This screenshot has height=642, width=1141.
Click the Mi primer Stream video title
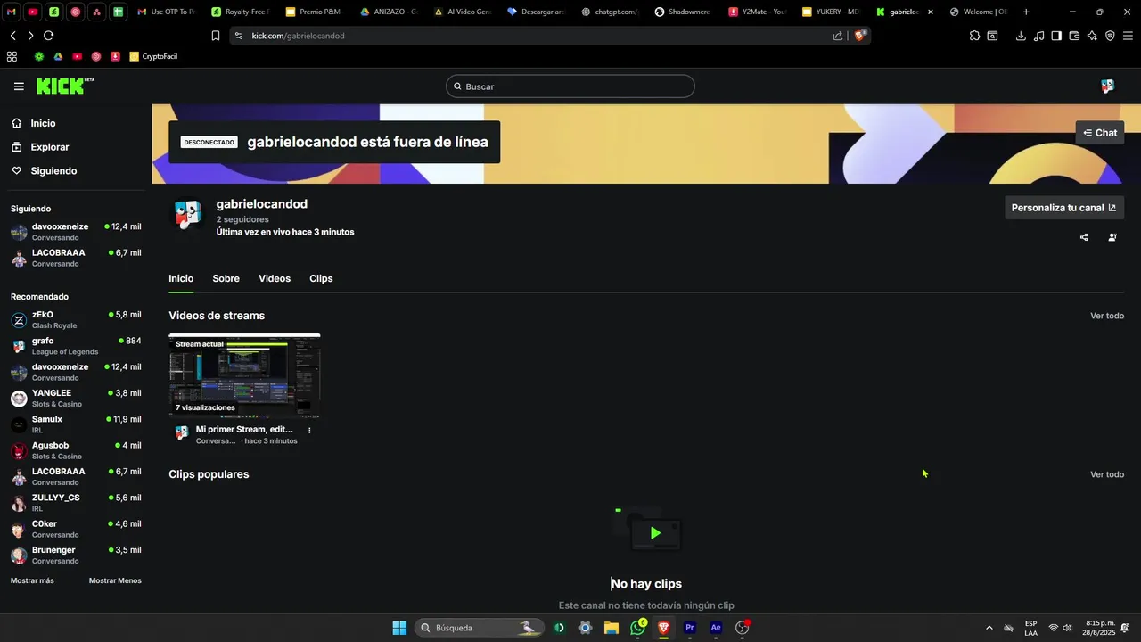click(244, 429)
